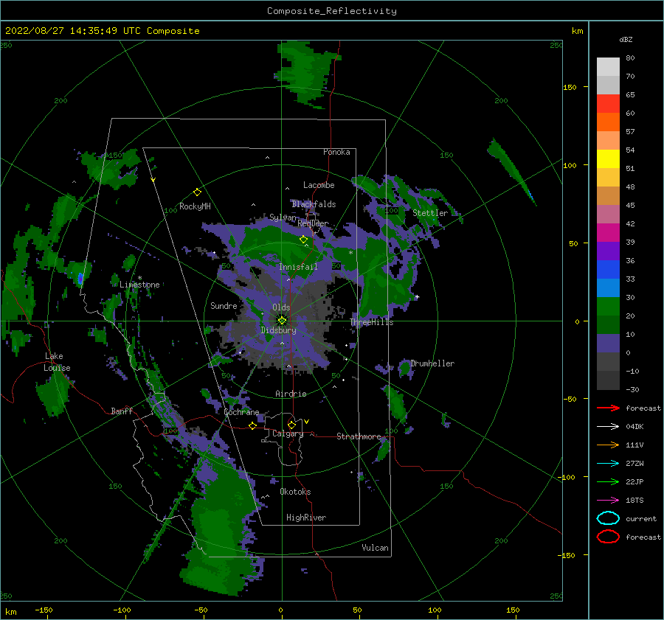
Task: Click the Stettler label
Action: pos(430,213)
